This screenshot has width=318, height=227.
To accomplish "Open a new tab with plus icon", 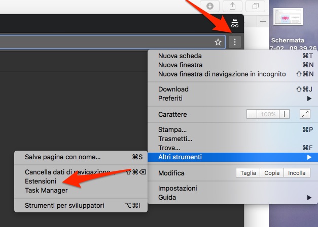I will tap(263, 21).
